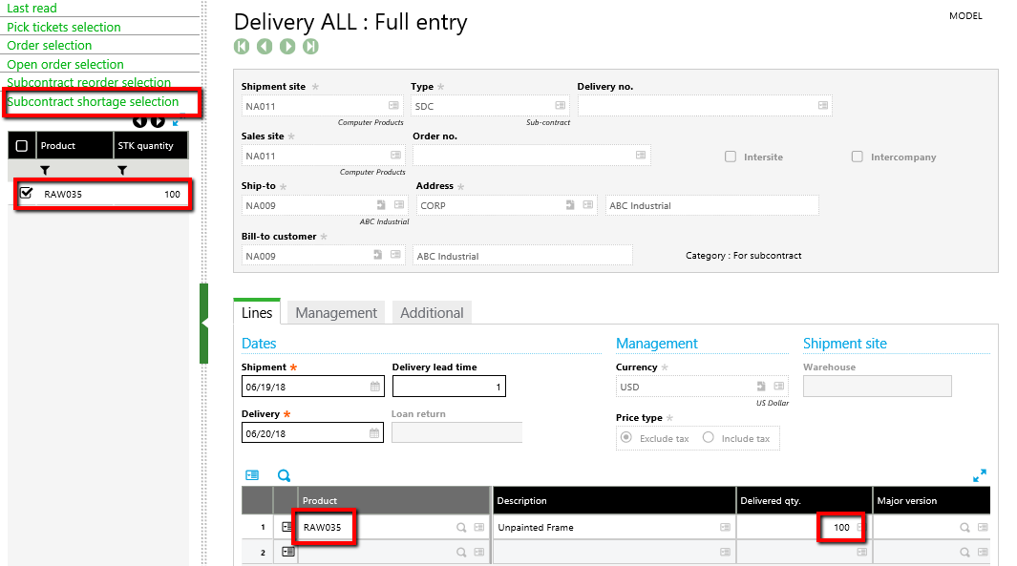The height and width of the screenshot is (566, 1017).
Task: Click the Delivery lead time field
Action: coord(449,387)
